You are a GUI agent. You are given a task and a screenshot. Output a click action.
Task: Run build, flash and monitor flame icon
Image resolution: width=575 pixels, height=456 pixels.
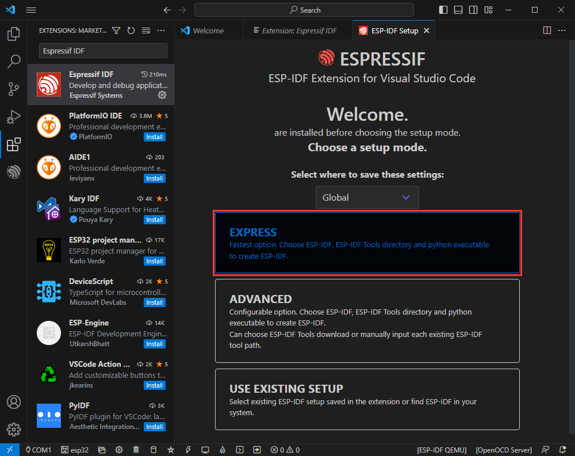223,450
